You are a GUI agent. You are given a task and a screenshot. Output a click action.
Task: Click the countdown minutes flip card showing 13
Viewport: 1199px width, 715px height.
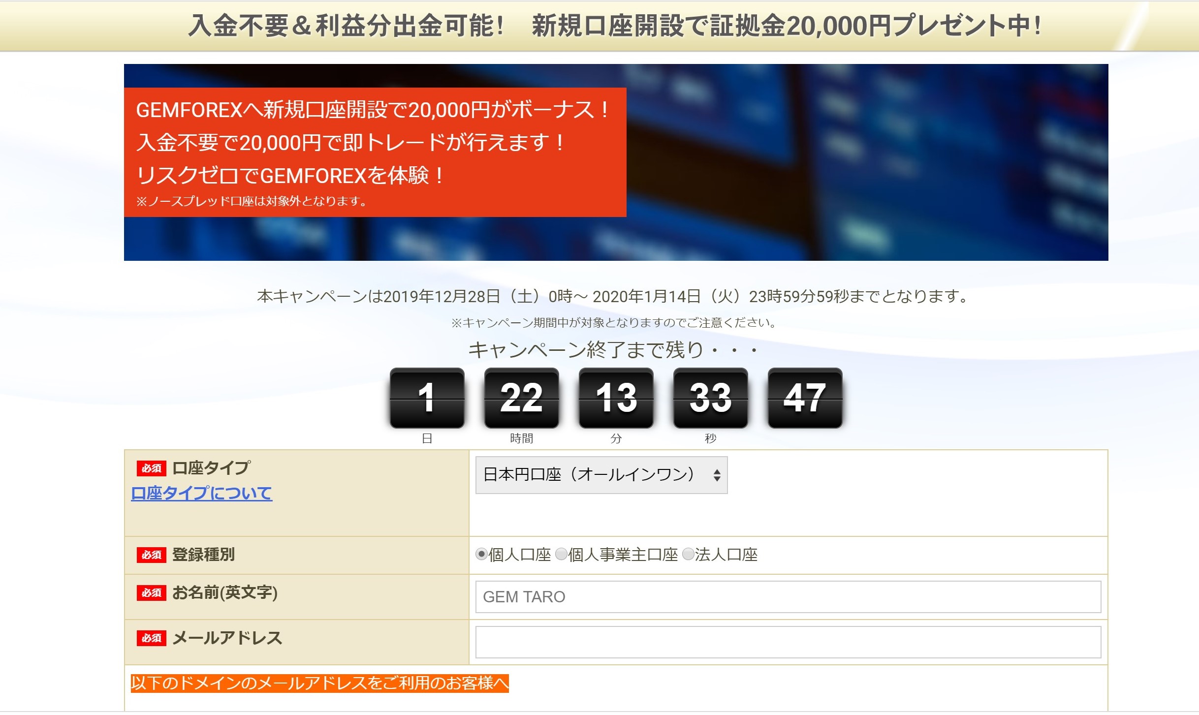[616, 398]
